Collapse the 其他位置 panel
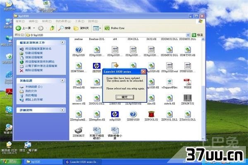 pos(62,80)
